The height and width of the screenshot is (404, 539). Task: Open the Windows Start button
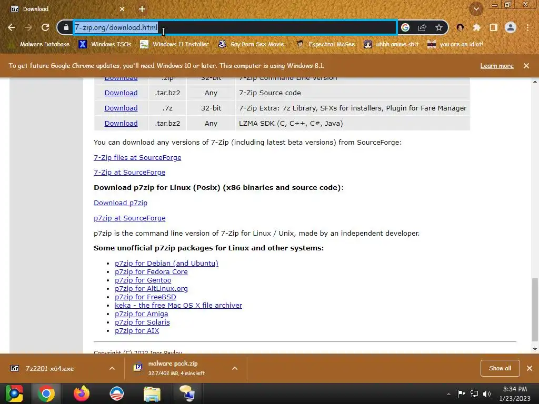click(14, 393)
